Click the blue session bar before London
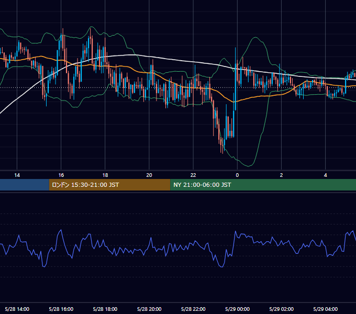356x314 pixels. point(25,185)
